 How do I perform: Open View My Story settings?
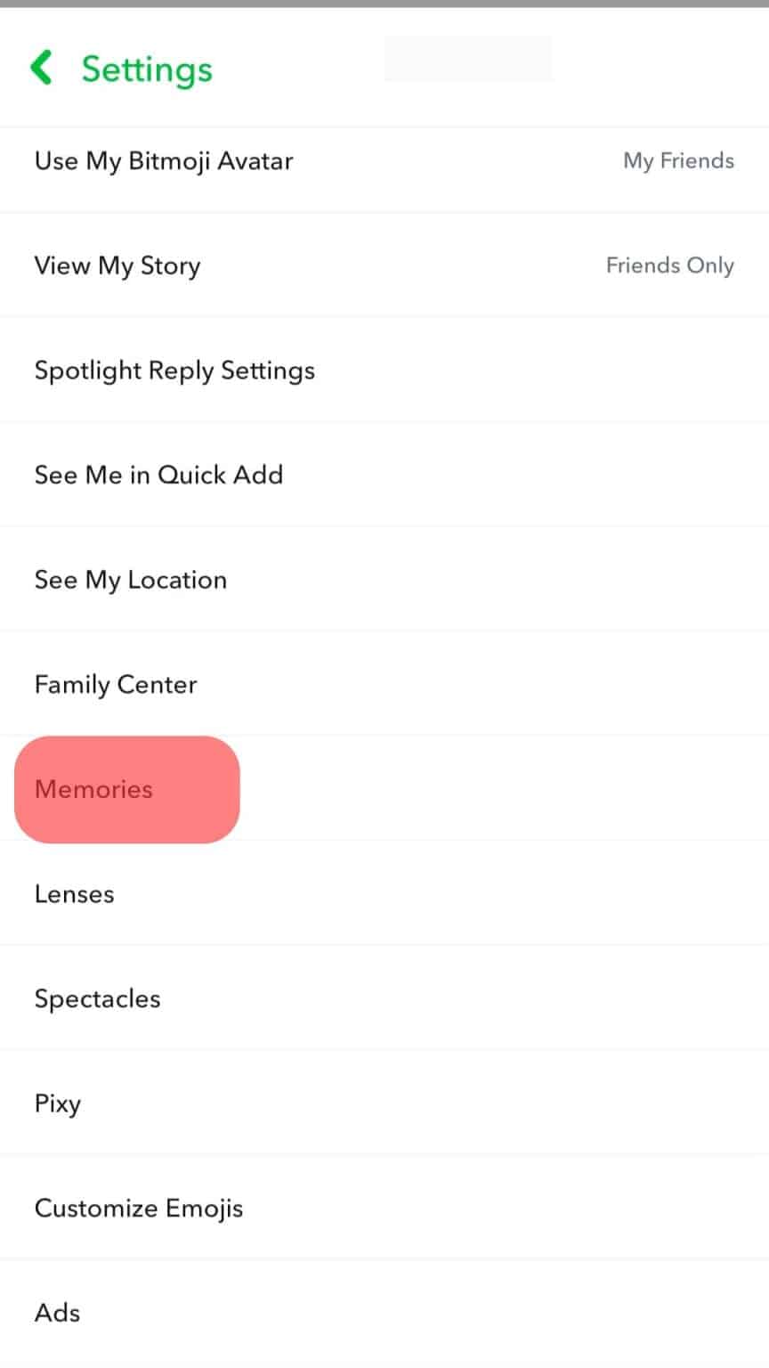(117, 265)
